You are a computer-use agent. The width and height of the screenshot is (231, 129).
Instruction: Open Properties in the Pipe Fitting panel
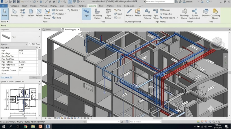(x=166, y=14)
